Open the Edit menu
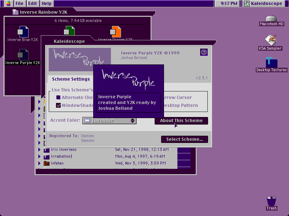Viewport: 289px width, 216px height. pyautogui.click(x=33, y=4)
